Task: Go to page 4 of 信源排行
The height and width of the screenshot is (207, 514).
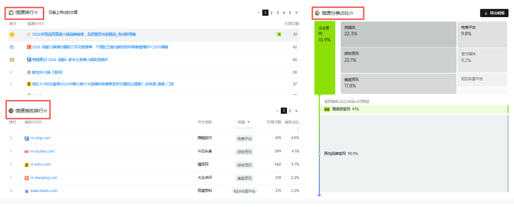Action: (284, 13)
